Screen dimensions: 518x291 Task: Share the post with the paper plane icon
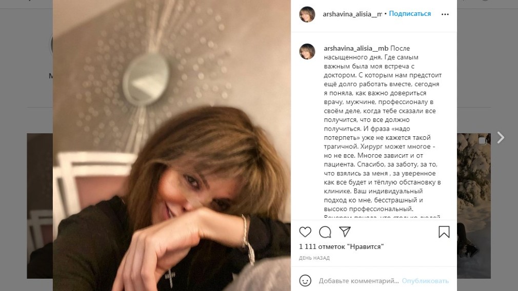[x=345, y=232]
